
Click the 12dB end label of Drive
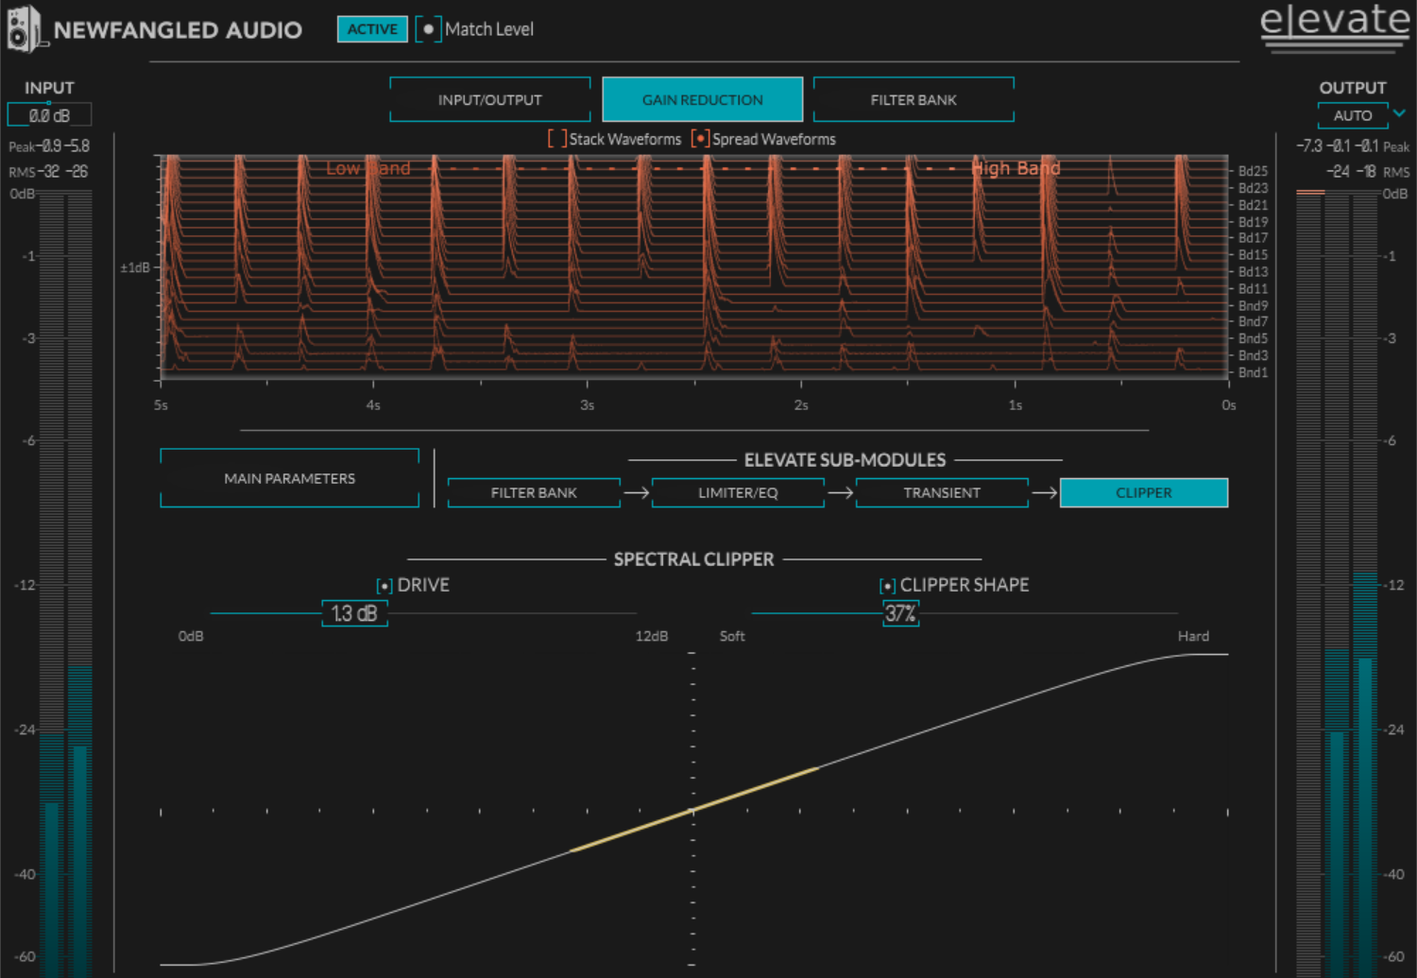coord(652,636)
